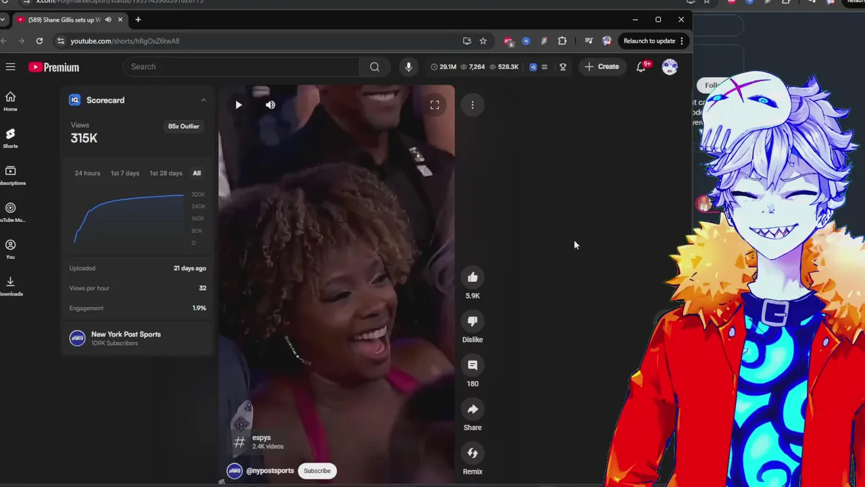Screen dimensions: 865x487
Task: Click the search magnifier button
Action: 374,67
